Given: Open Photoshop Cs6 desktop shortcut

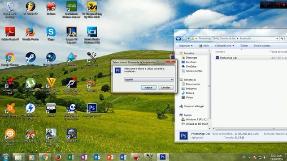Looking at the screenshot, I should [x=92, y=110].
